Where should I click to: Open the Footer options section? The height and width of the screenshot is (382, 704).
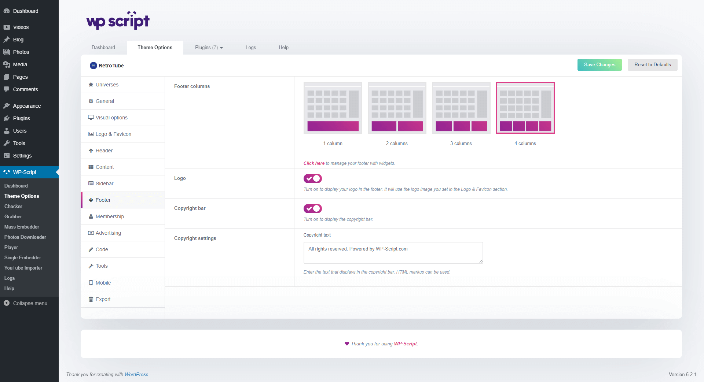(x=122, y=200)
